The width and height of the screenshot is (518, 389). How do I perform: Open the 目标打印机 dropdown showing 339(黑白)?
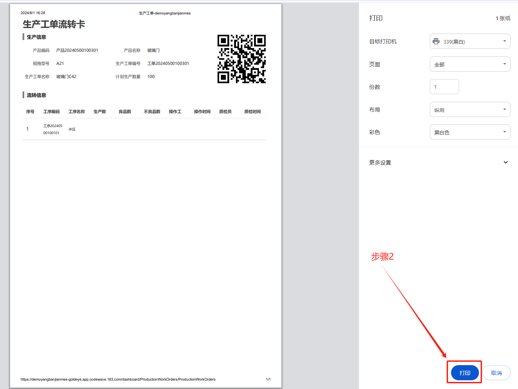click(470, 41)
